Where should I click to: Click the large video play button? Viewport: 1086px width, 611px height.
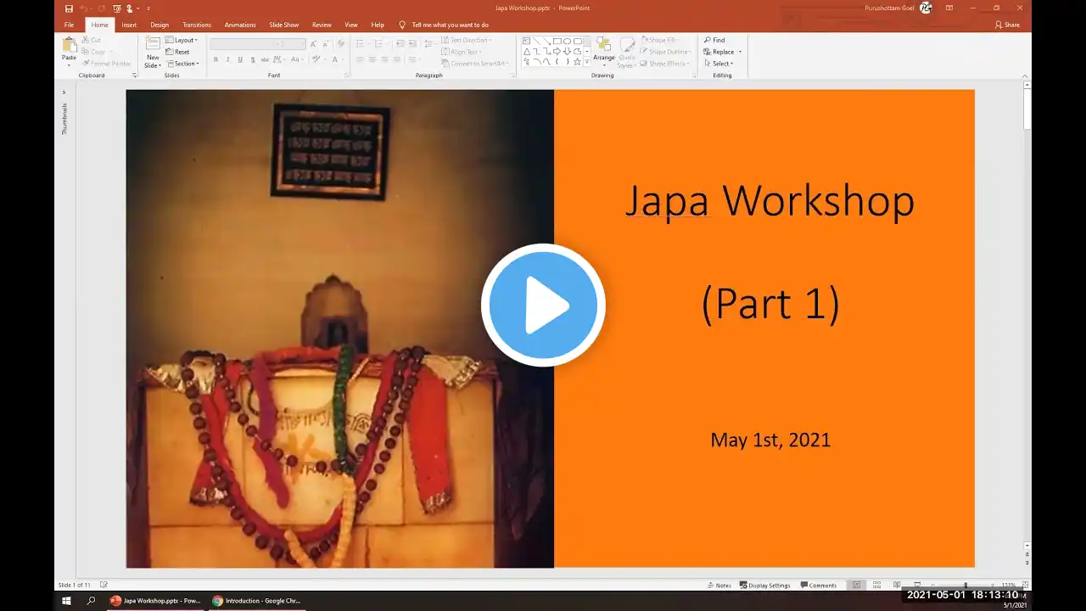(543, 305)
